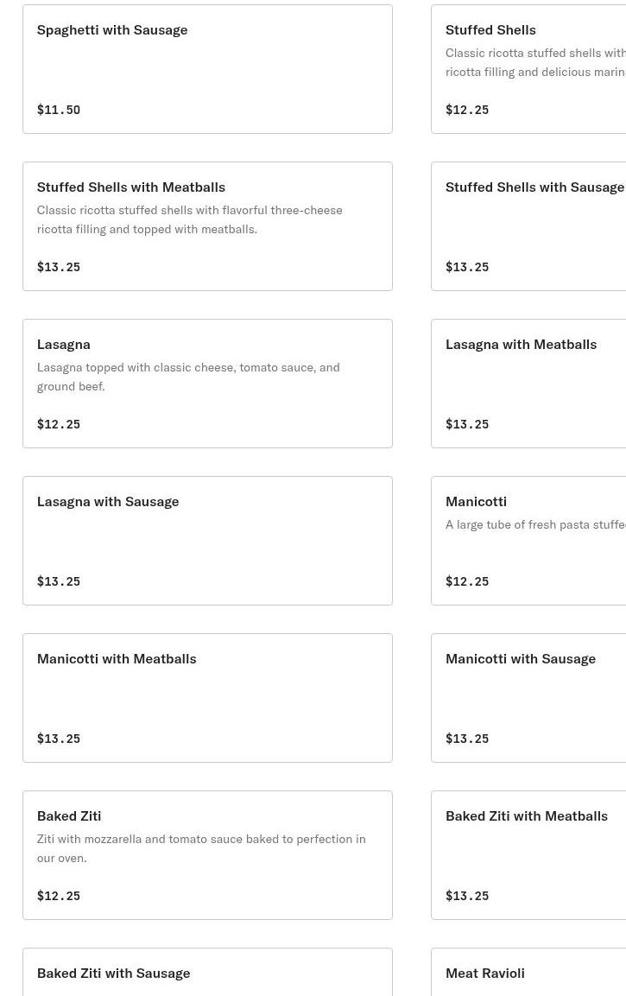The image size is (626, 996).
Task: Open the Stuffed Shells with Meatballs card
Action: (207, 226)
